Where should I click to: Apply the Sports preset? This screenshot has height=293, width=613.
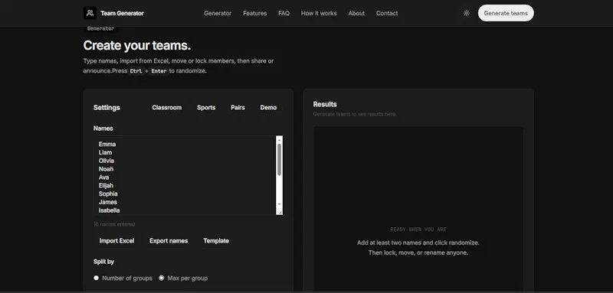coord(206,108)
